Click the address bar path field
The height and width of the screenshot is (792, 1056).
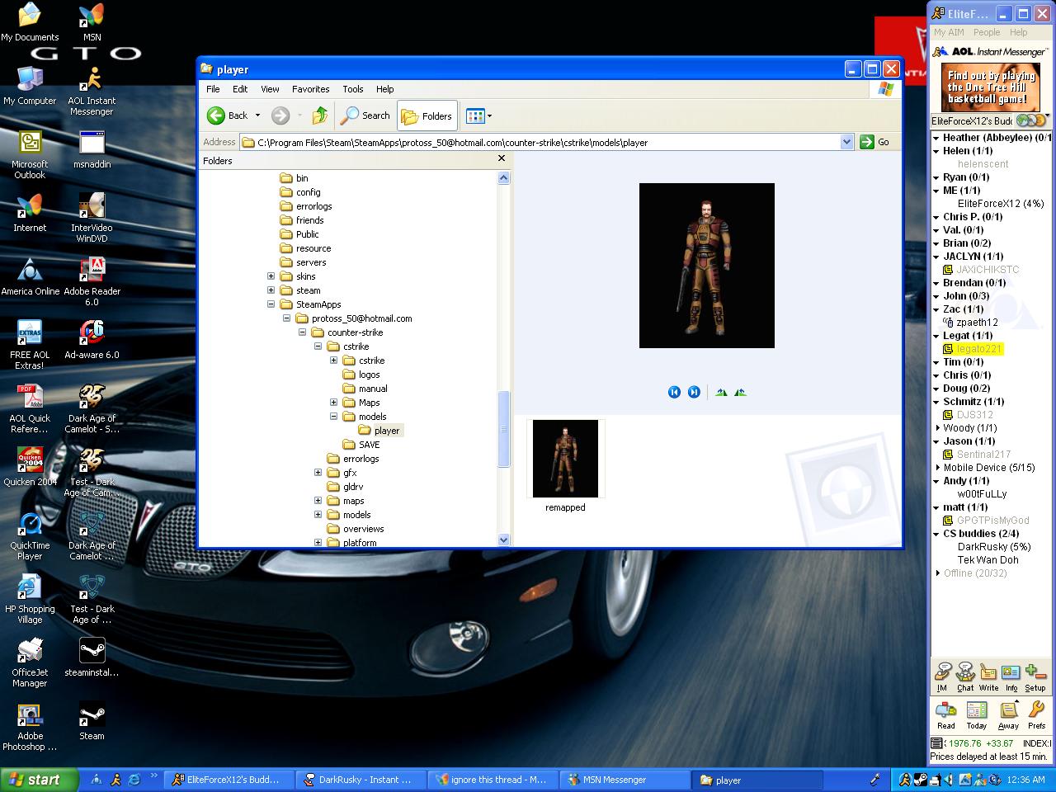tap(547, 142)
